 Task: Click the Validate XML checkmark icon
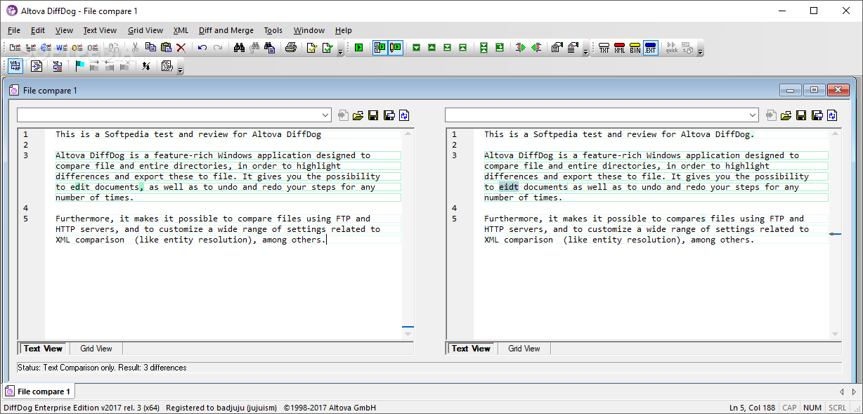(x=327, y=48)
